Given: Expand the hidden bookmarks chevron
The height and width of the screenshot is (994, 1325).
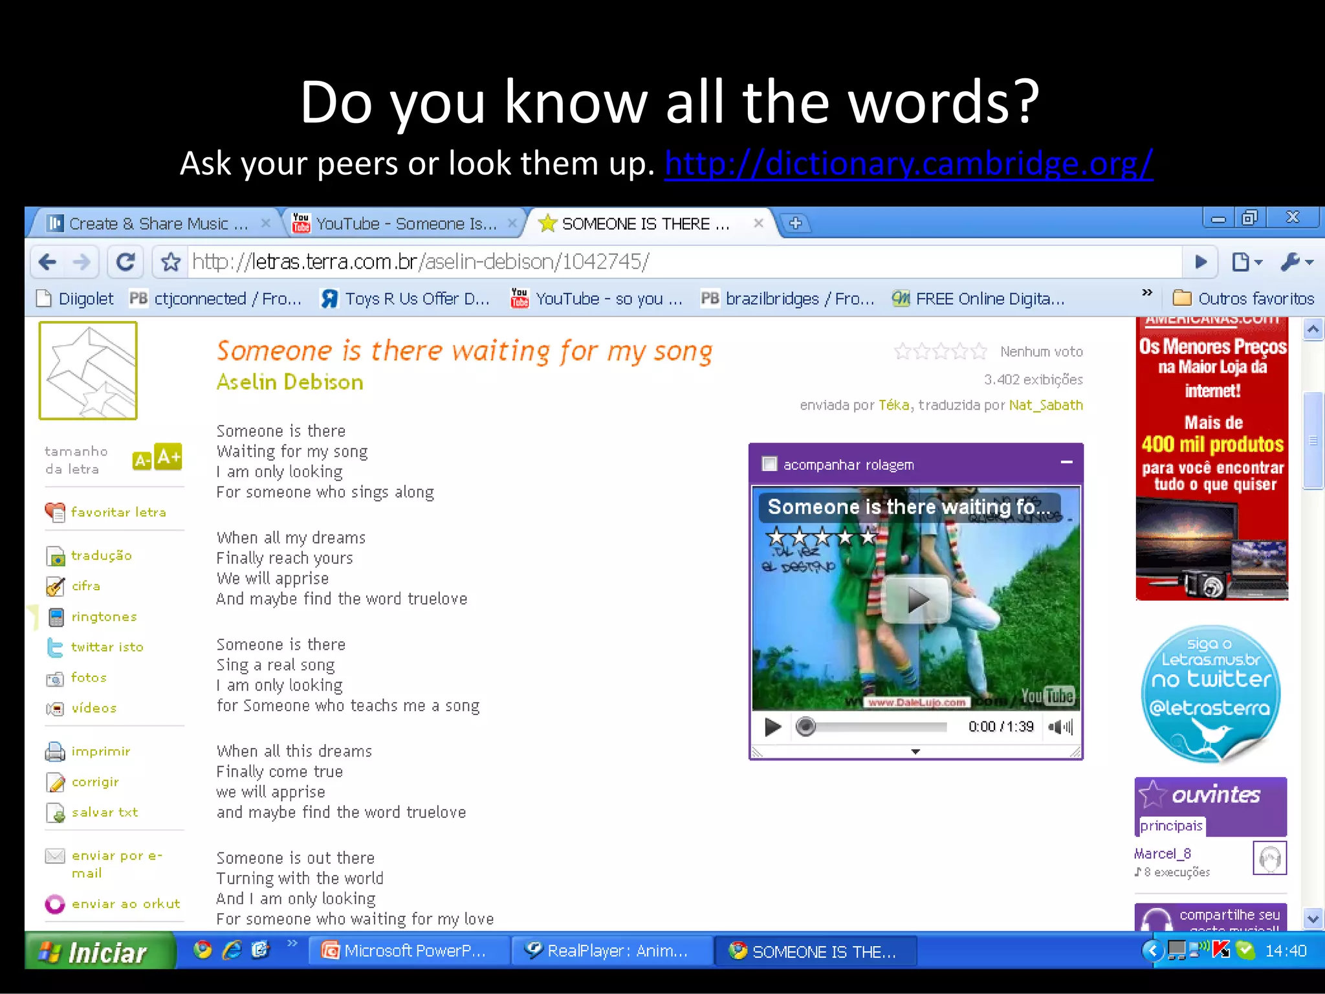Looking at the screenshot, I should (x=1147, y=293).
